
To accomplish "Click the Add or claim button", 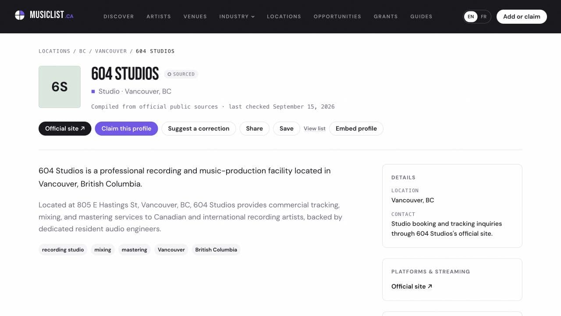I will coord(522,17).
